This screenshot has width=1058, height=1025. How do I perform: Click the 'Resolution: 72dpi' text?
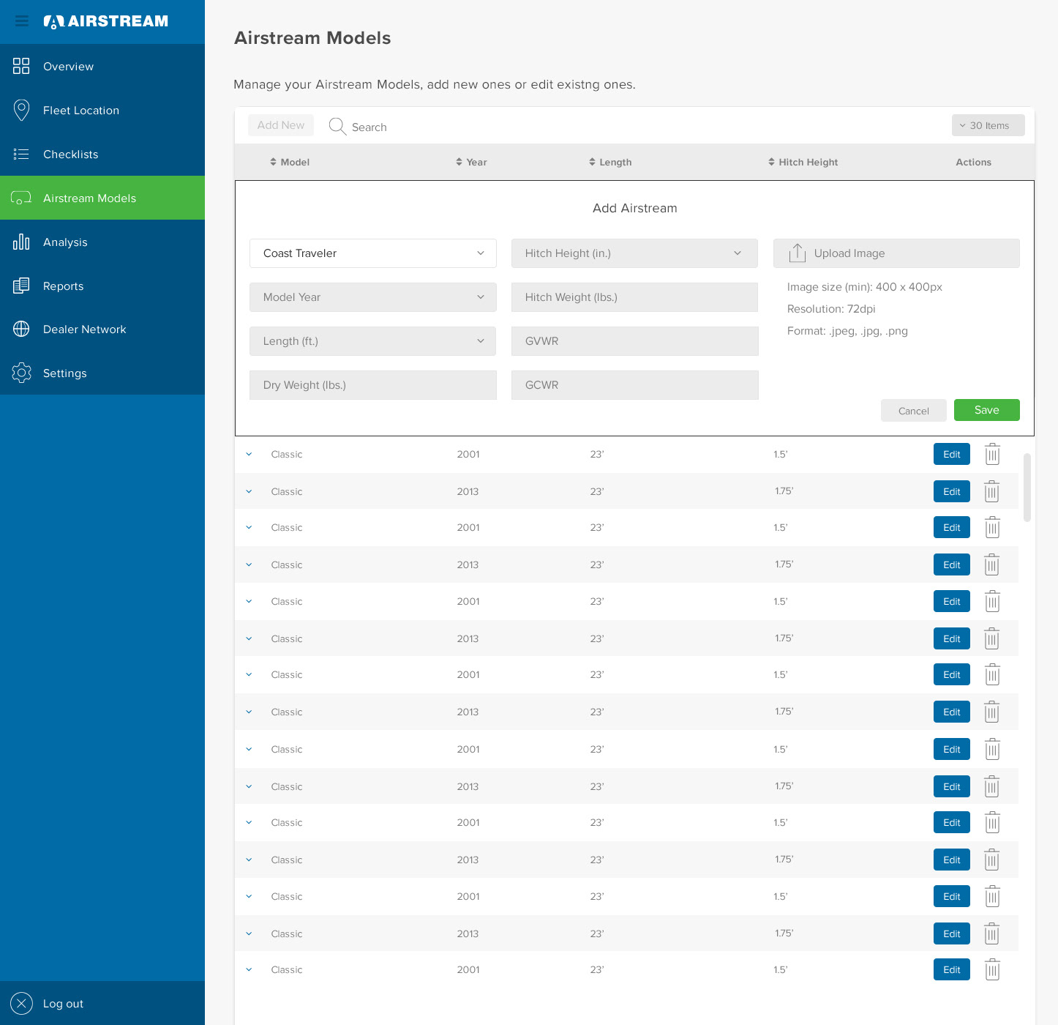click(831, 309)
